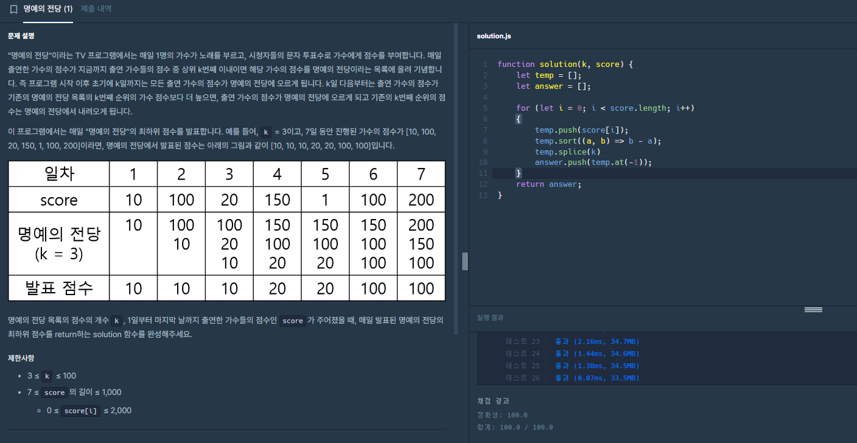The height and width of the screenshot is (443, 857).
Task: Click line number 11 in the editor gutter
Action: (x=483, y=173)
